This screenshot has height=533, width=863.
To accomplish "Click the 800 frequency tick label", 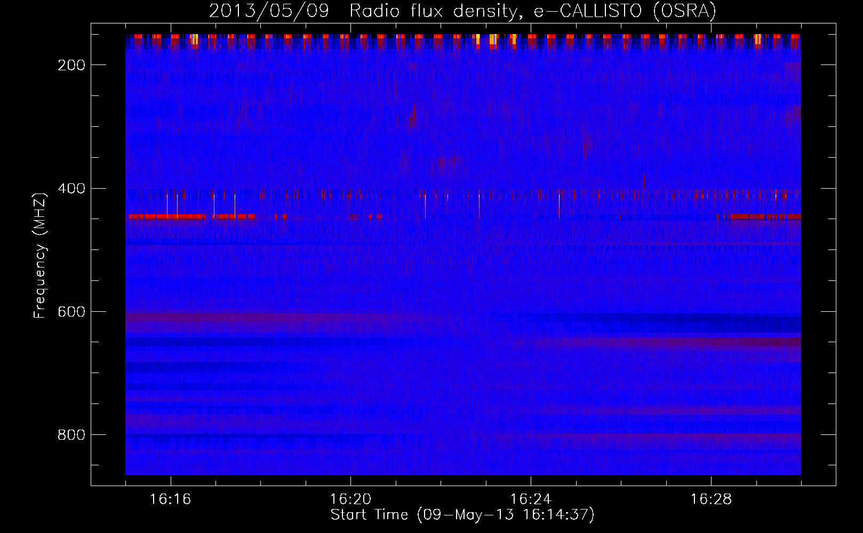I will [x=71, y=435].
